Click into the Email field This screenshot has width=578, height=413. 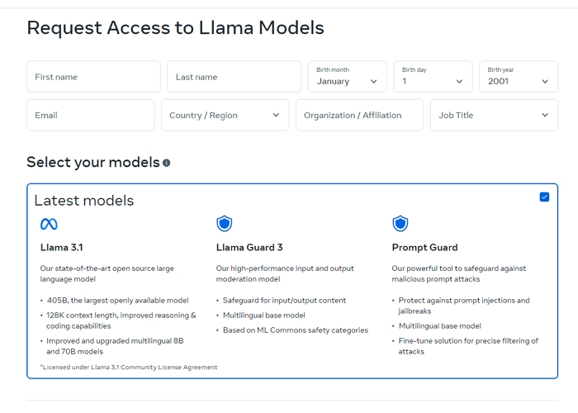point(91,115)
